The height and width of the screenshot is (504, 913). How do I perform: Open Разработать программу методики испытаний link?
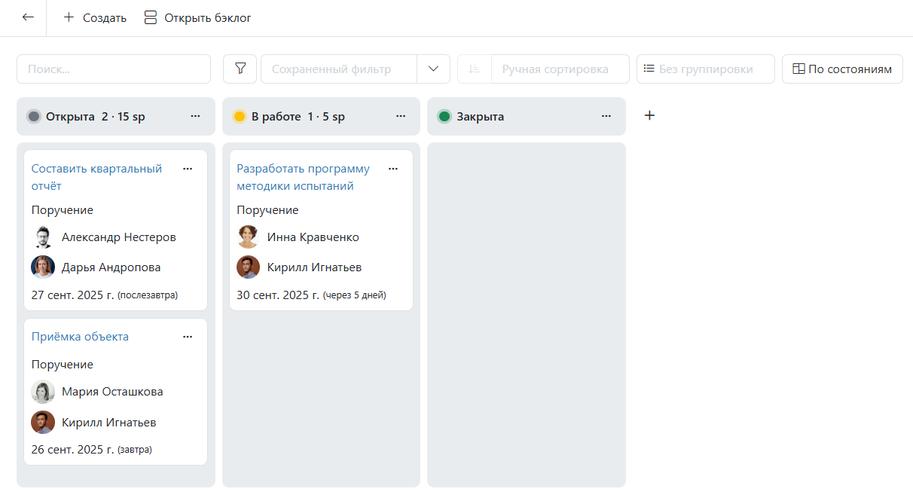[x=303, y=177]
